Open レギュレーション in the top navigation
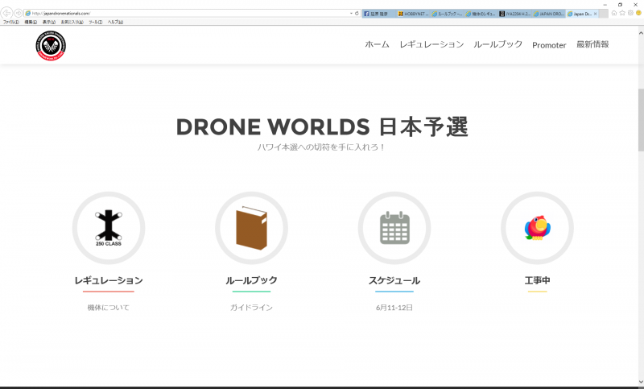The height and width of the screenshot is (389, 644). 431,45
